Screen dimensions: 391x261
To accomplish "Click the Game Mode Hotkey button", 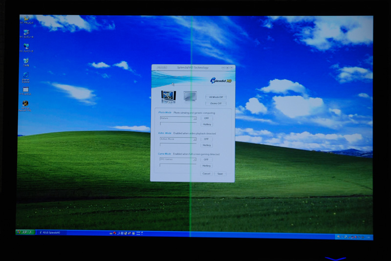I will (206, 166).
